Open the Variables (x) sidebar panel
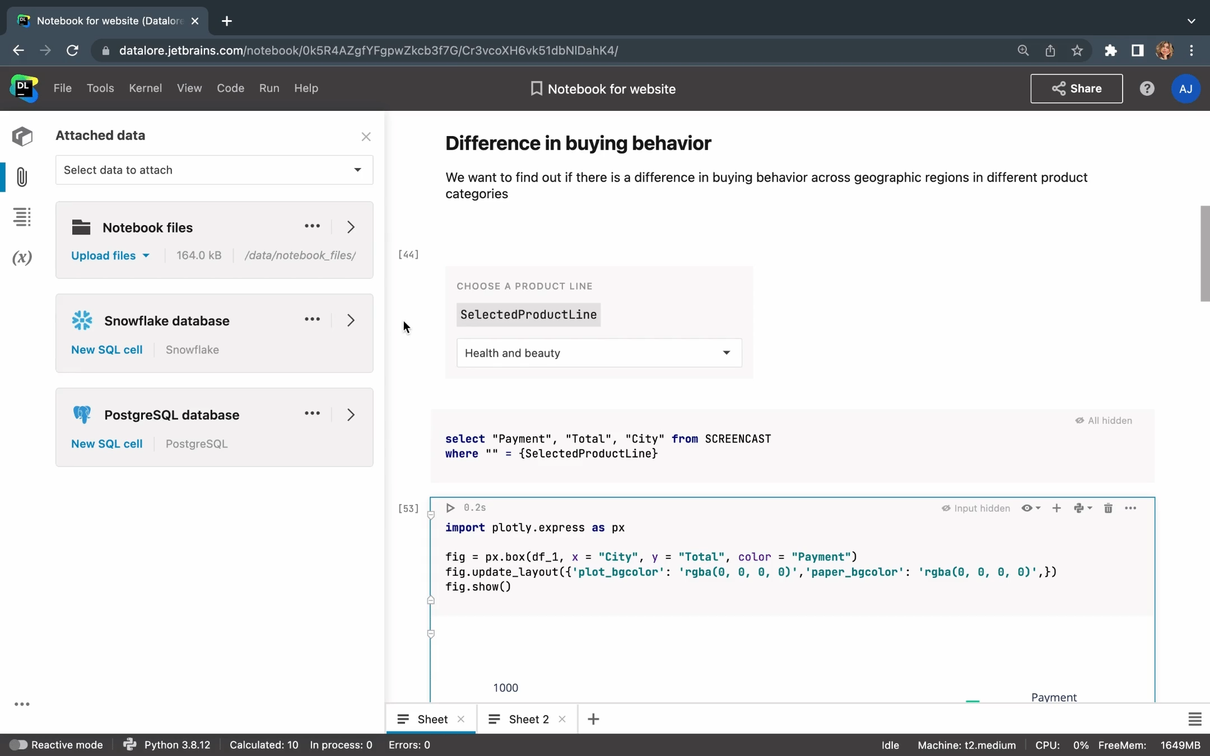This screenshot has width=1210, height=756. point(22,257)
